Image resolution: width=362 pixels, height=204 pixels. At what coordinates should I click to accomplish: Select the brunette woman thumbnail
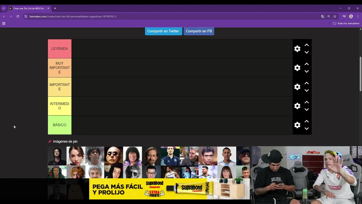[x=76, y=156]
